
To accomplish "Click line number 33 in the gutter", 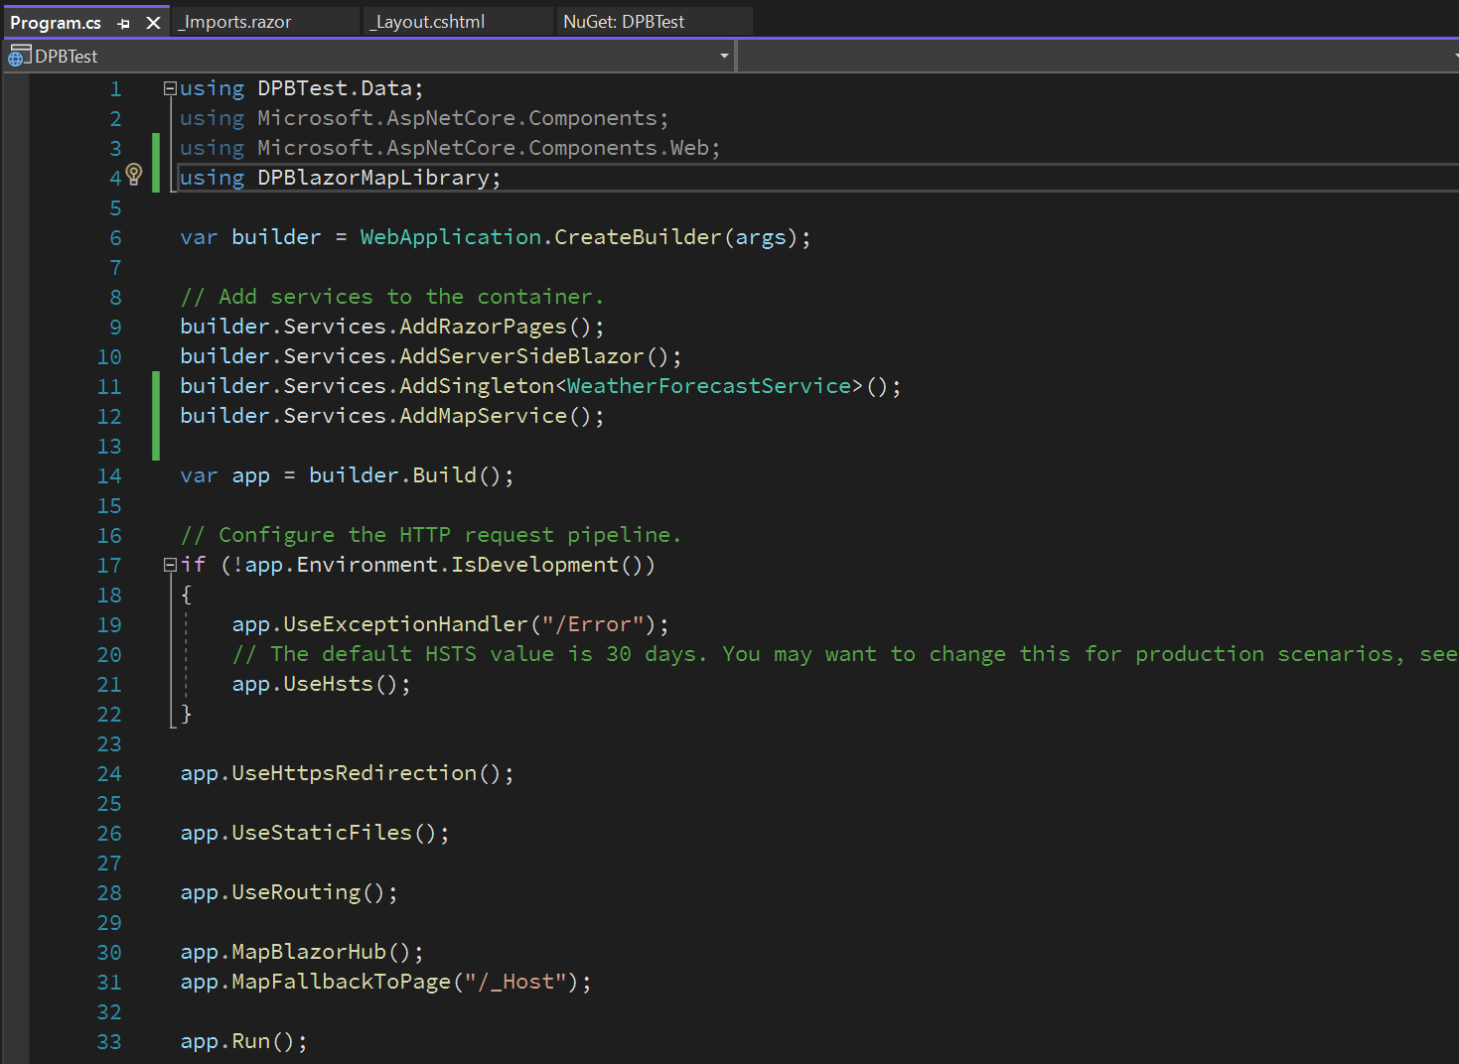I will coord(109,1041).
